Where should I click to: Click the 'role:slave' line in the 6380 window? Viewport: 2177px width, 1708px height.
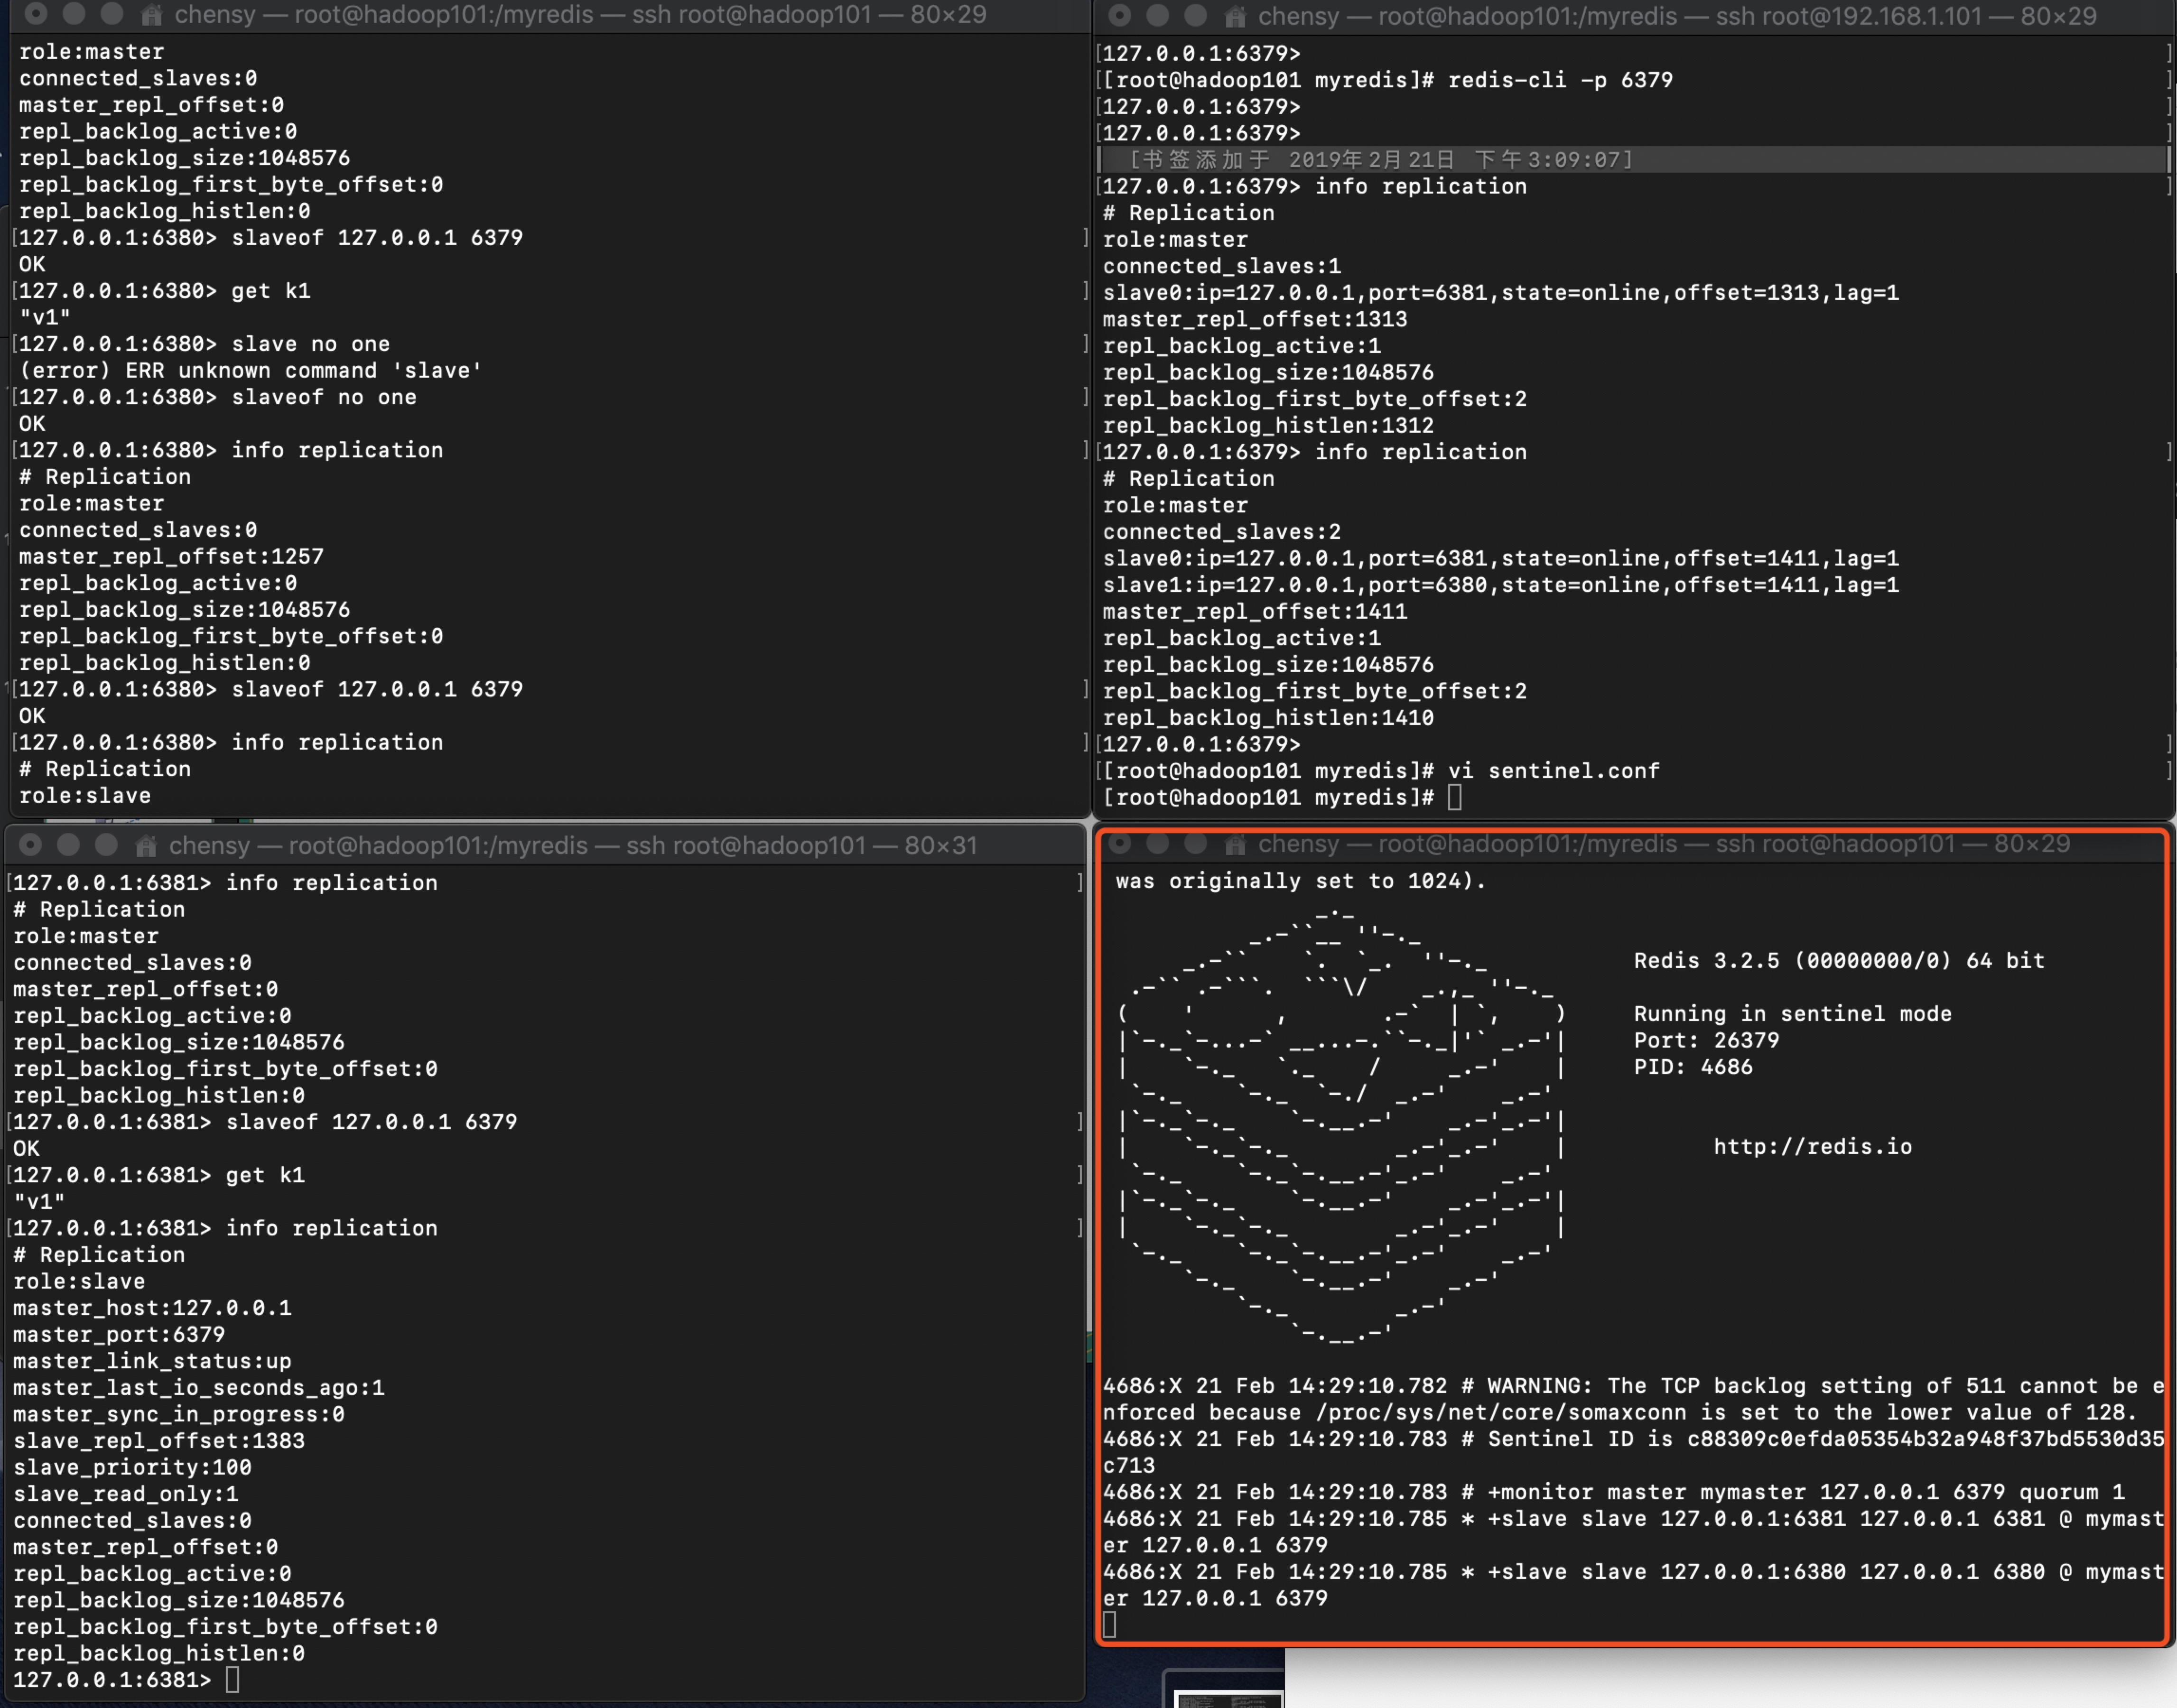point(84,796)
